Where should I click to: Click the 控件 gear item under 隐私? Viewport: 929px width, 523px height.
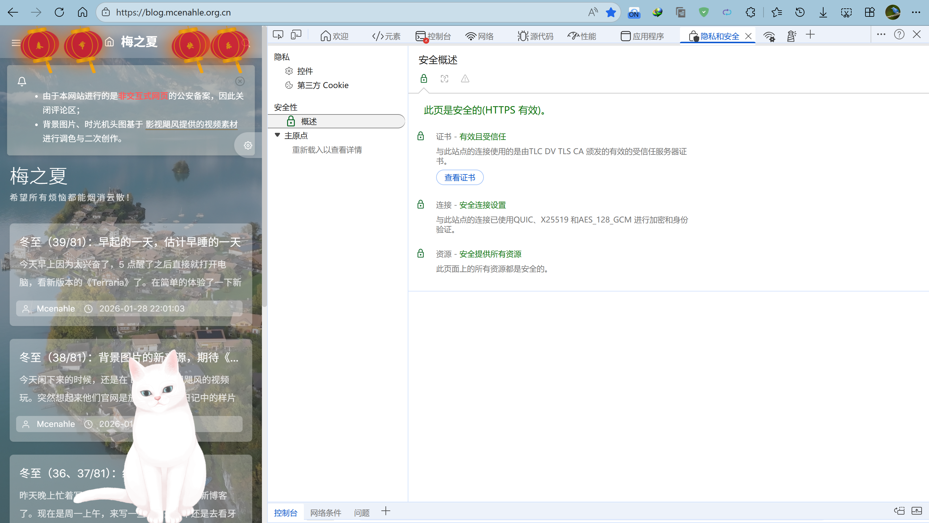click(305, 71)
